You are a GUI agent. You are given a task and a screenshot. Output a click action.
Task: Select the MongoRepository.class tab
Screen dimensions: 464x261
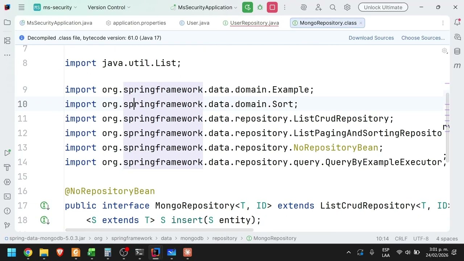pyautogui.click(x=328, y=23)
